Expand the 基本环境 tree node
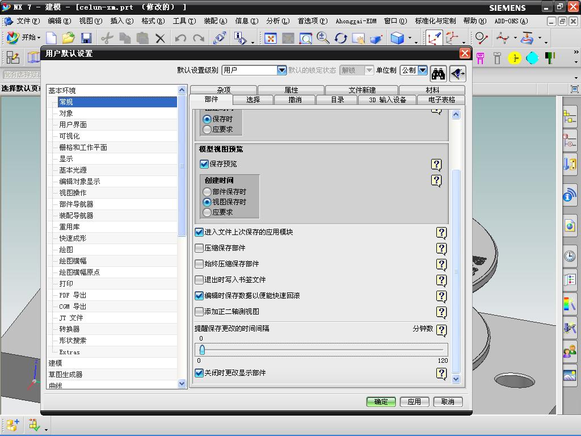 (x=62, y=90)
